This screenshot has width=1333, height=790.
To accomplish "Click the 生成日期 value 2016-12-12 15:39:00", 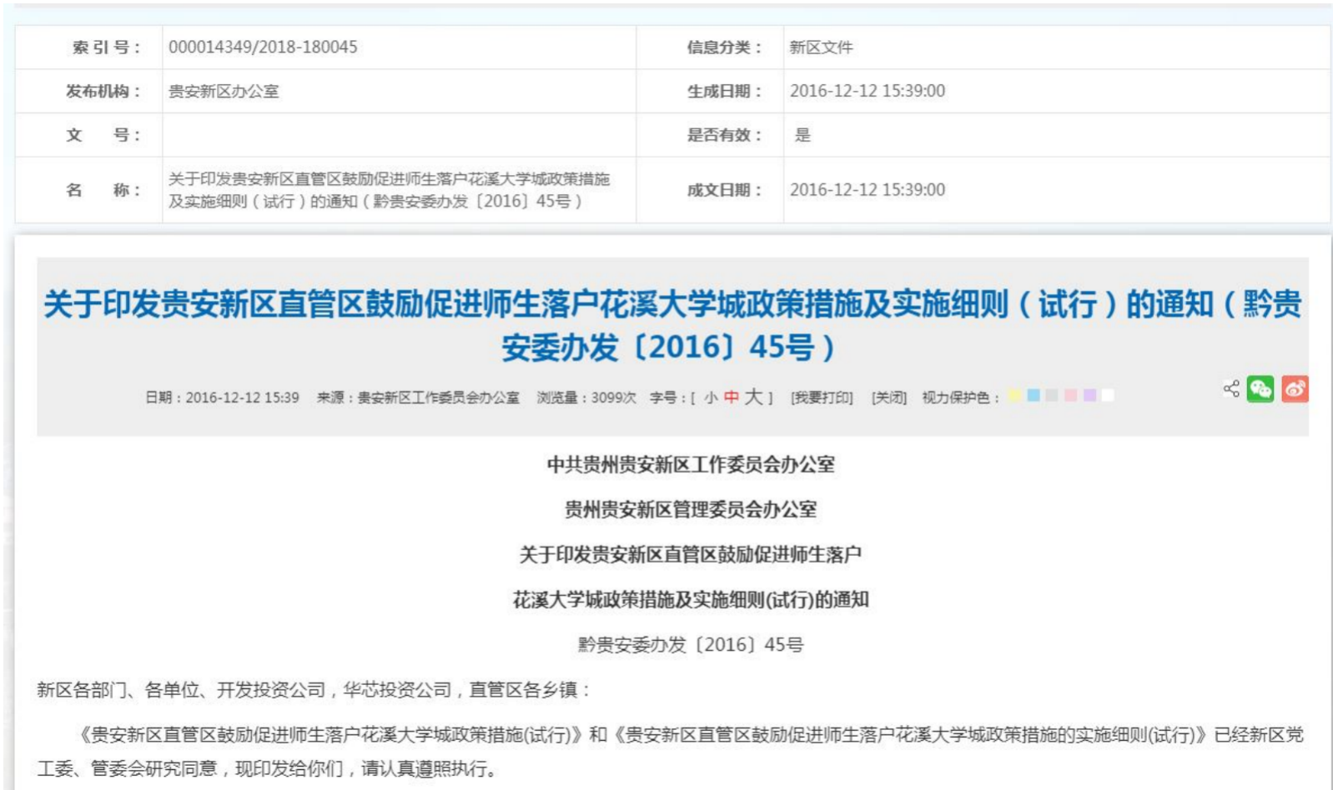I will coord(868,91).
